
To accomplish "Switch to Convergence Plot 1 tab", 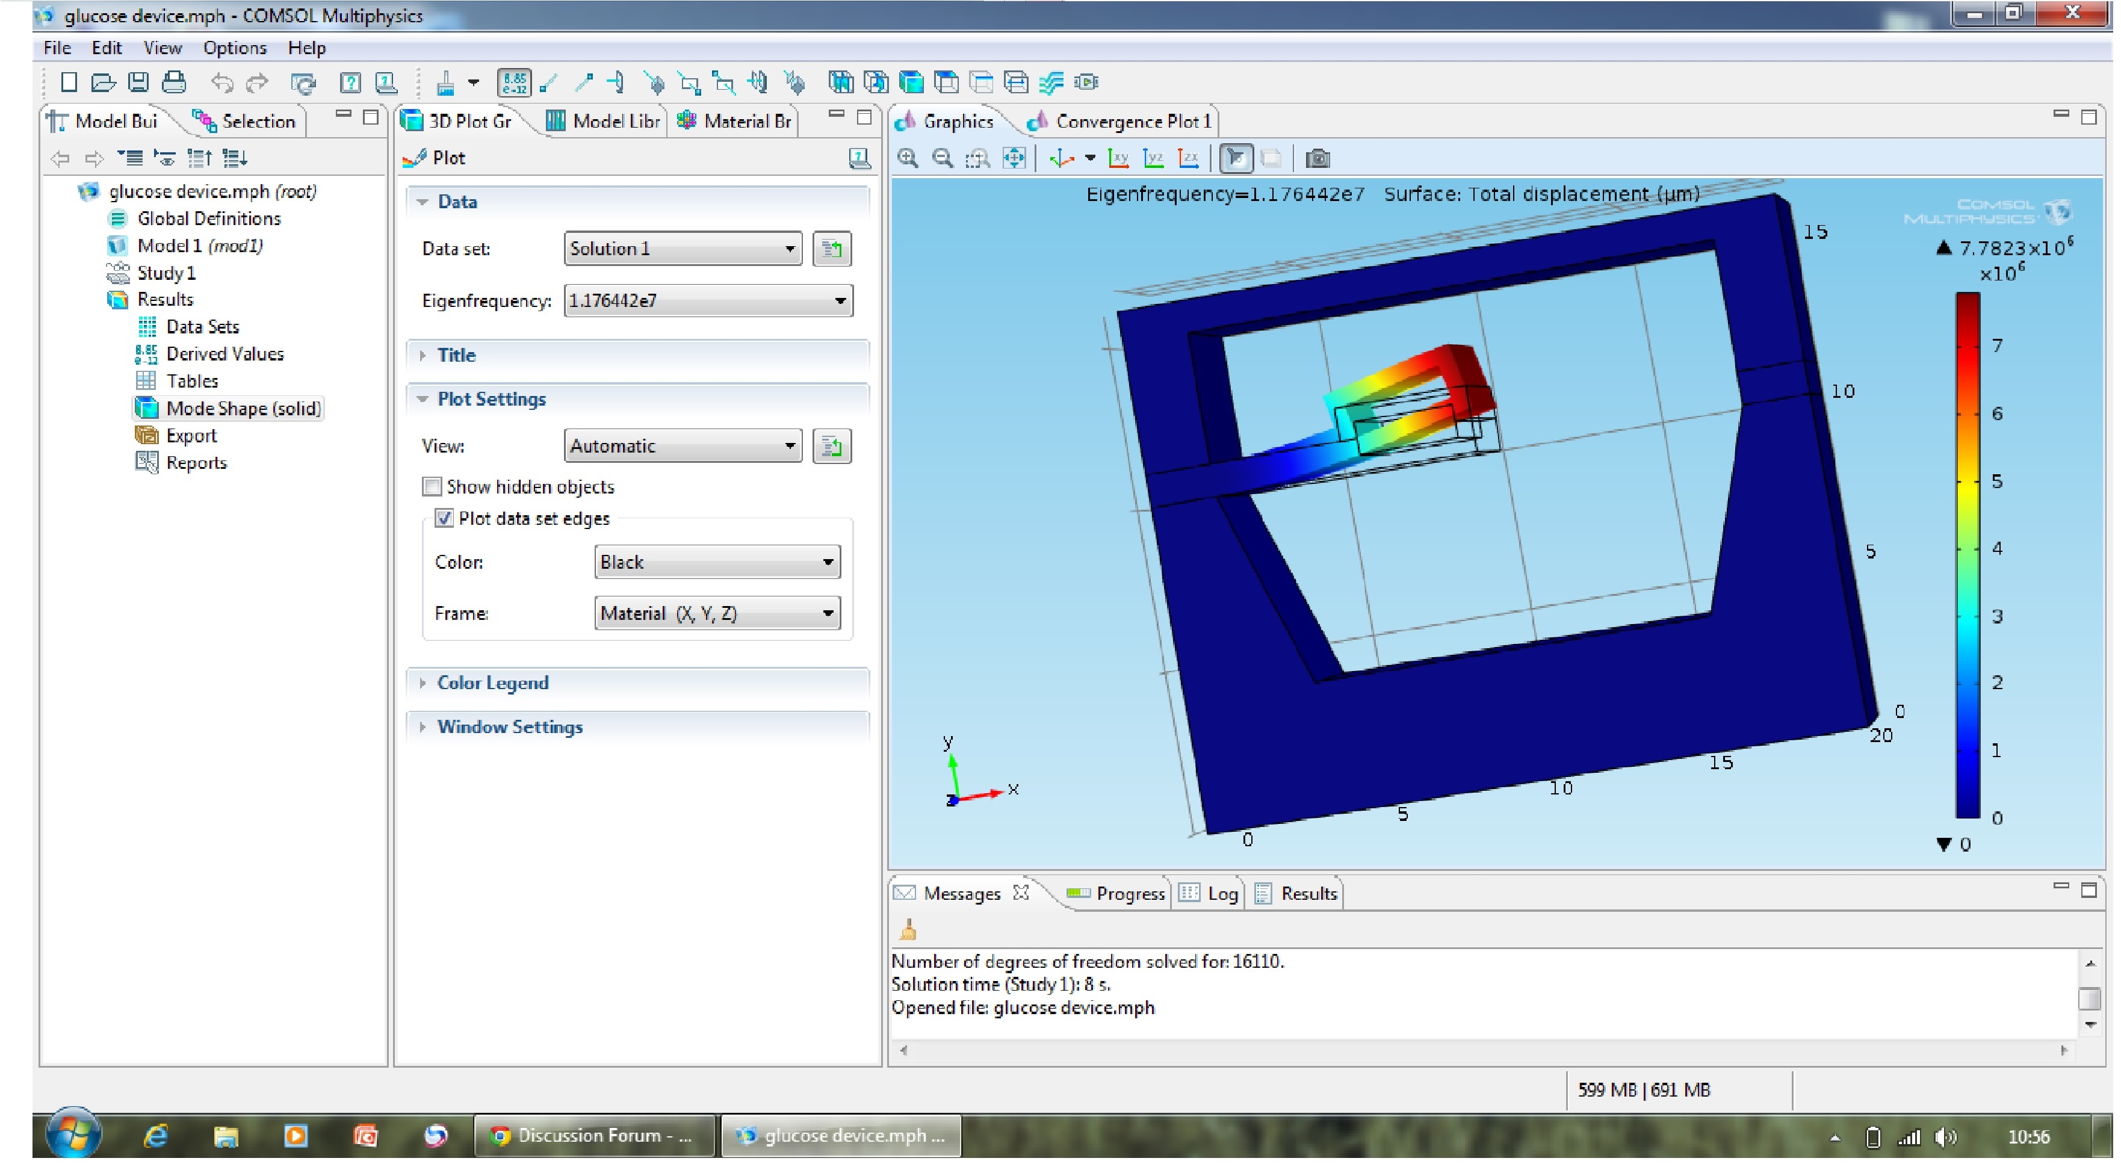I will pyautogui.click(x=1121, y=121).
